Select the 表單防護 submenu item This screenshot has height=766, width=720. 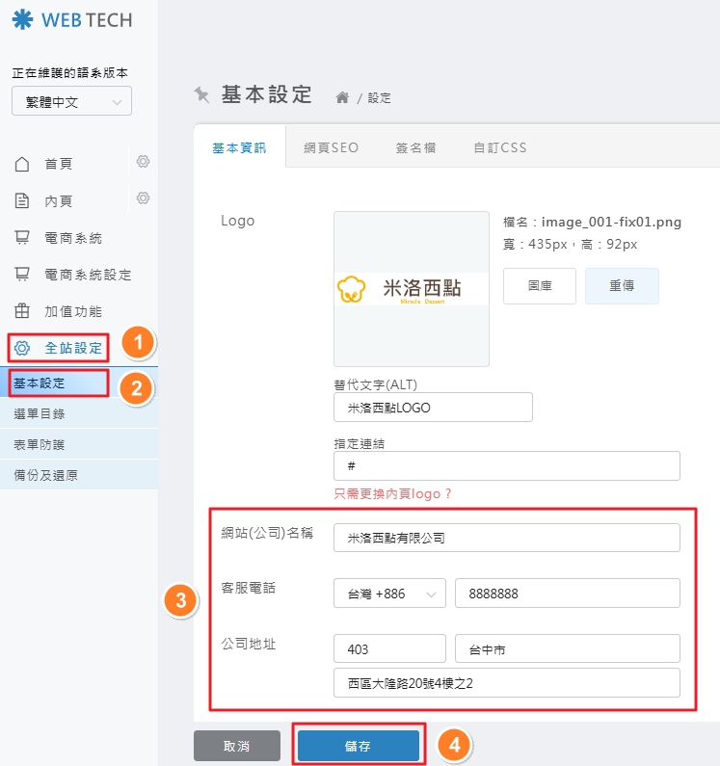(79, 444)
